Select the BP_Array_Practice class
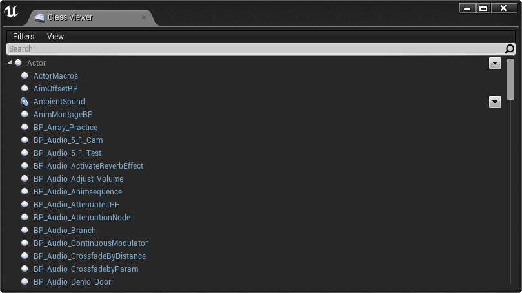The image size is (522, 293). click(x=65, y=128)
